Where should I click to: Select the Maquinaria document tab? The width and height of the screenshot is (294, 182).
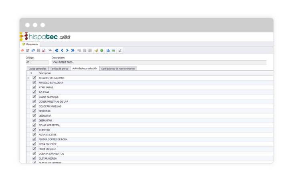tap(30, 44)
